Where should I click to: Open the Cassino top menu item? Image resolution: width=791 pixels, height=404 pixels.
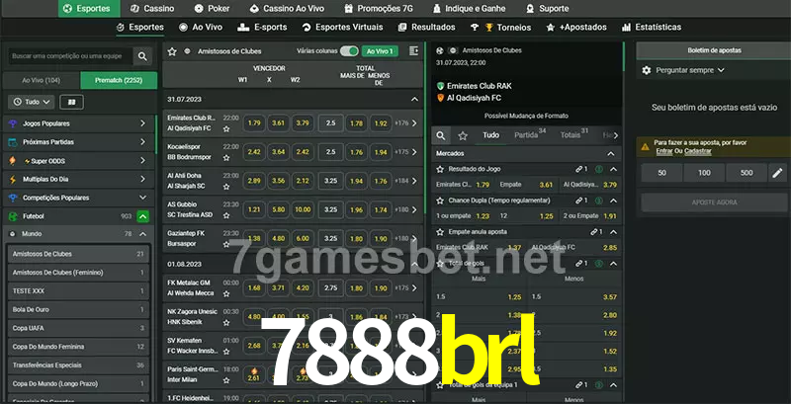click(151, 8)
